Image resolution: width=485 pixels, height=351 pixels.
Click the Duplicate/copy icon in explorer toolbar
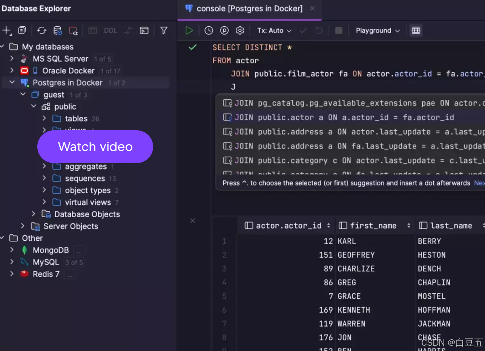[22, 31]
